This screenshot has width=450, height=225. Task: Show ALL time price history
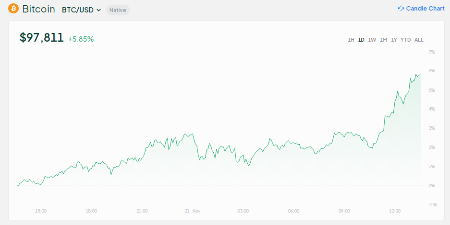tap(419, 40)
